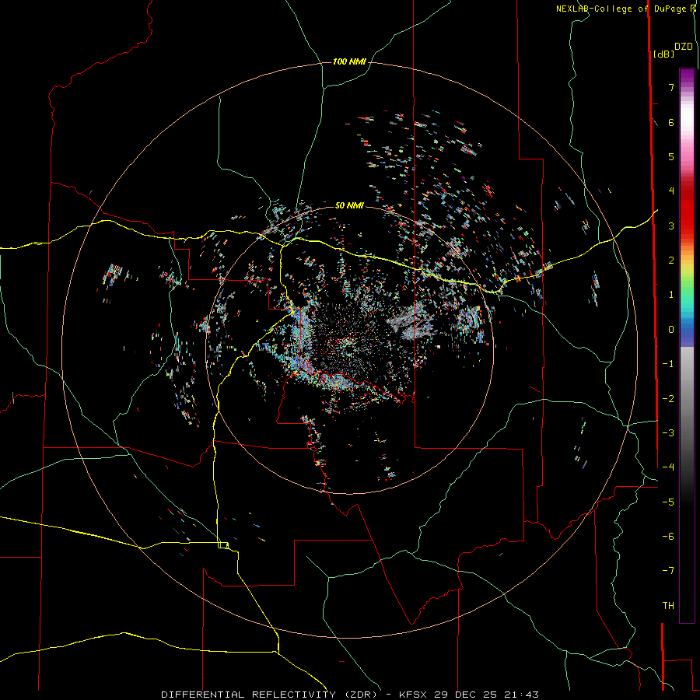The image size is (700, 700).
Task: Click the -3 dB value on the scale
Action: tap(668, 433)
